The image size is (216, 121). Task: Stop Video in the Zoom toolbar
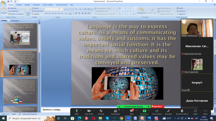[89, 112]
